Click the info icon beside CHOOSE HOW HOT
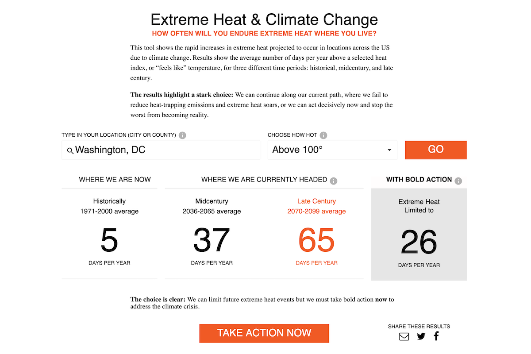 [x=323, y=135]
